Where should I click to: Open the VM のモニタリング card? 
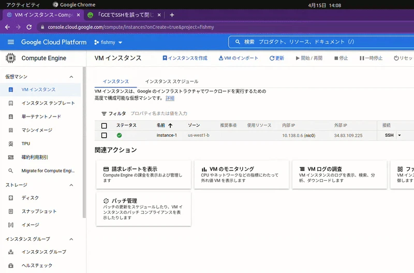tap(242, 175)
